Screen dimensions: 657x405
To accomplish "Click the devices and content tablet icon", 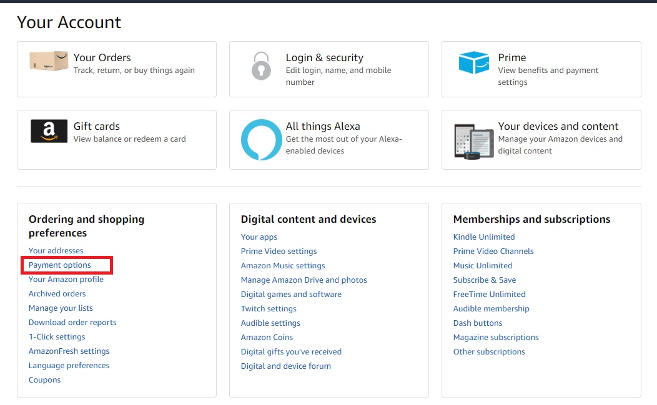I will [x=473, y=140].
